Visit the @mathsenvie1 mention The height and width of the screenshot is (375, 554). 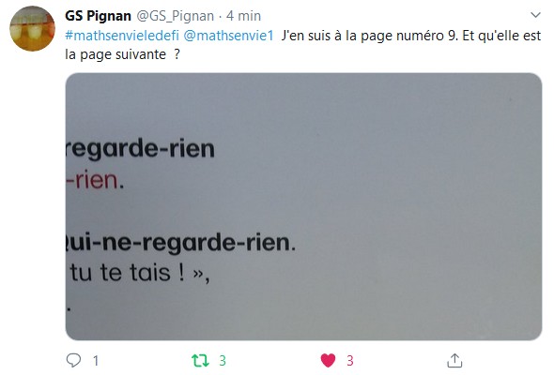(228, 36)
